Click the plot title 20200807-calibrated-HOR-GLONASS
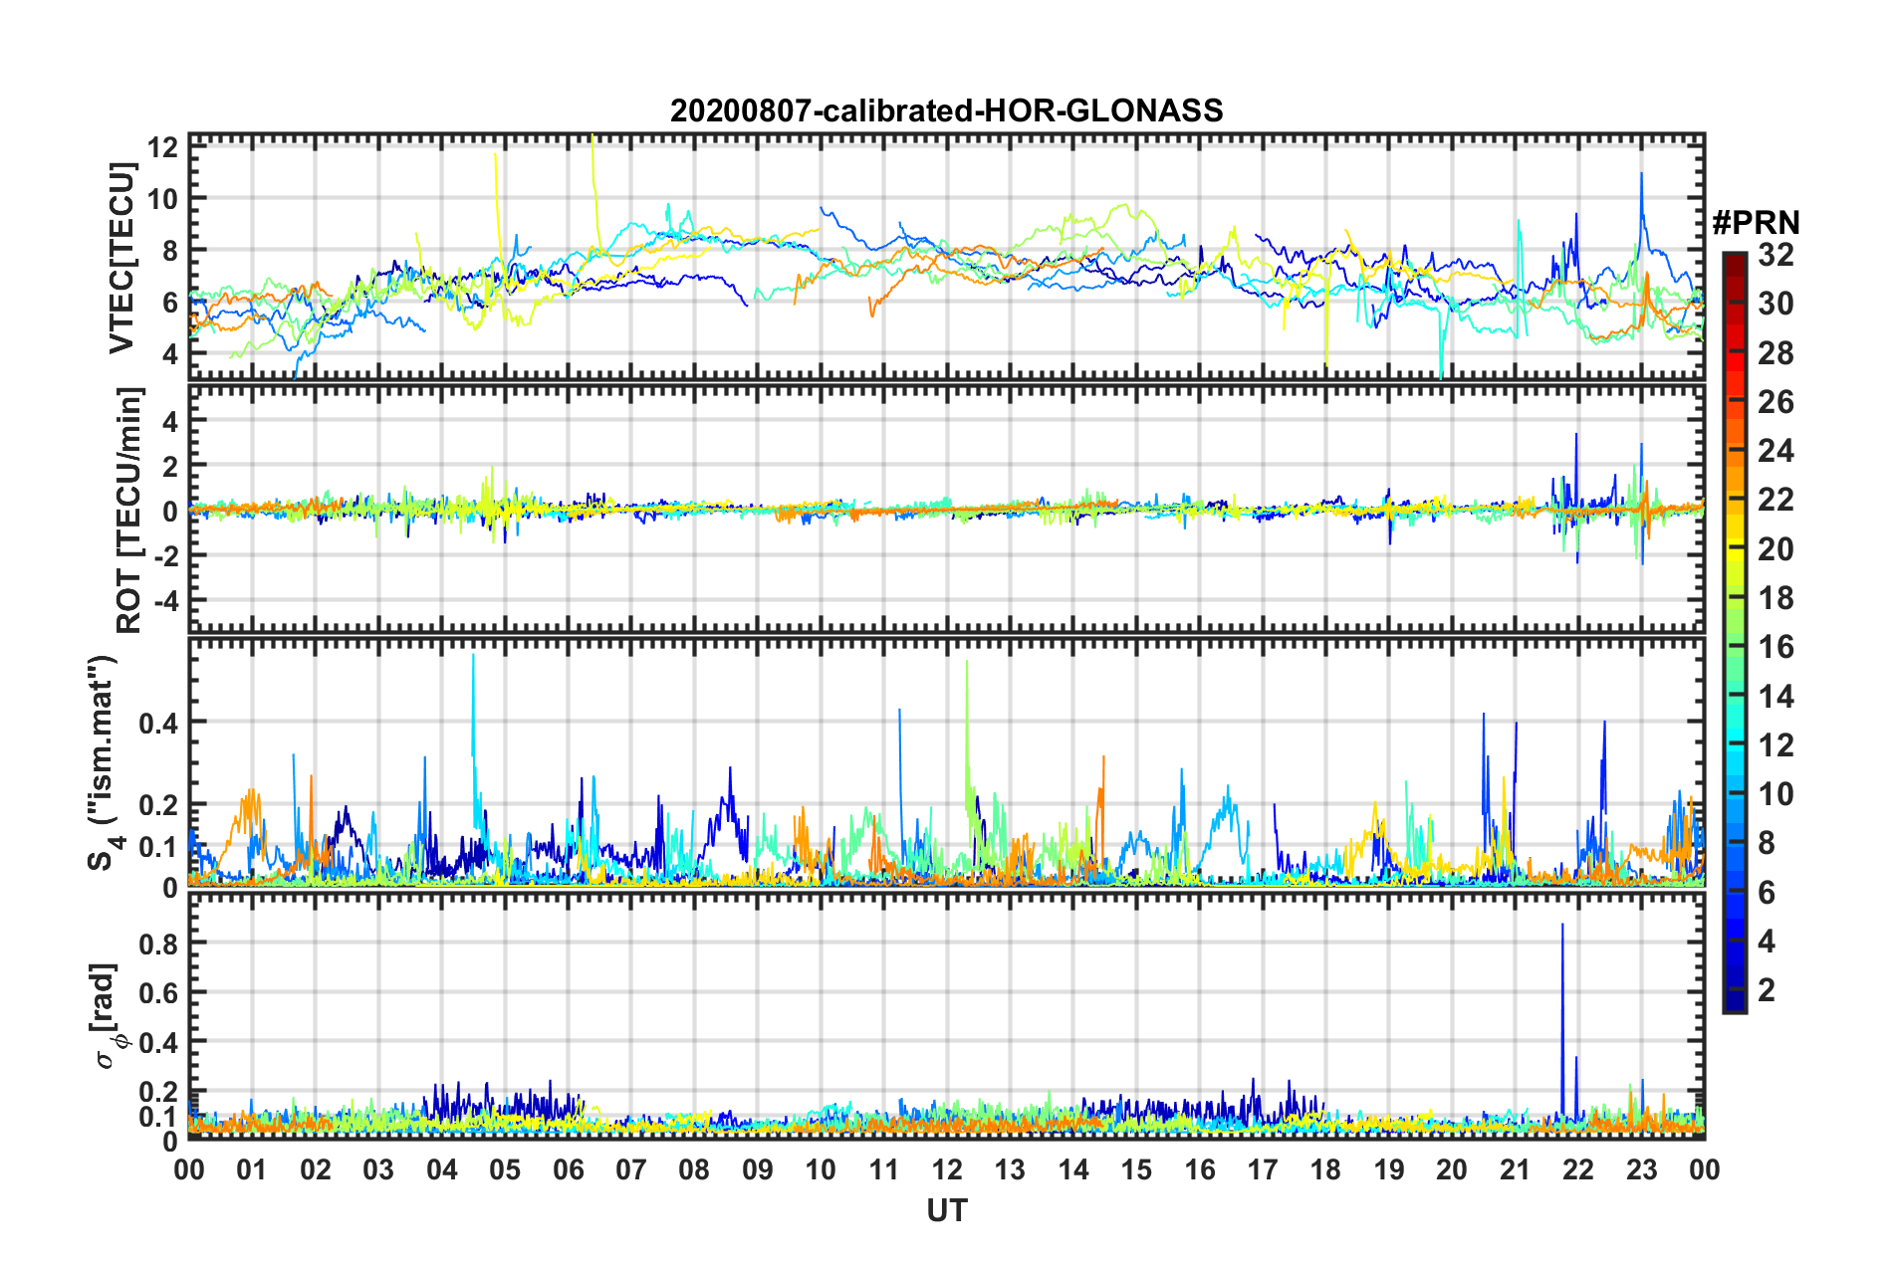 [946, 110]
